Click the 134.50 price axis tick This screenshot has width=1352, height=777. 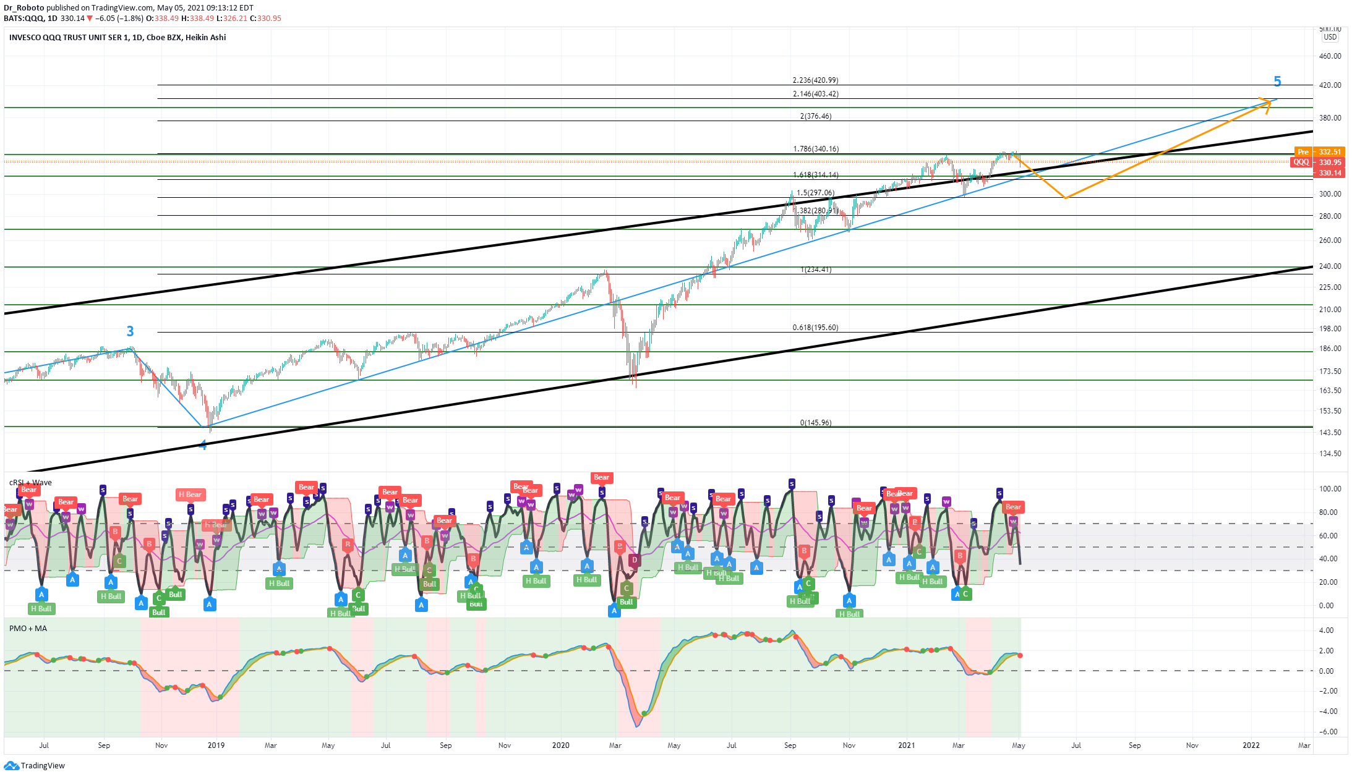click(1330, 454)
